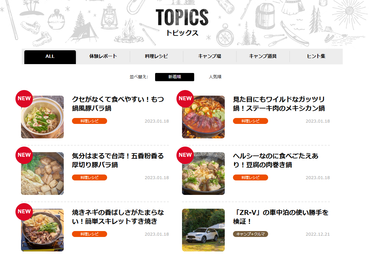This screenshot has height=258, width=369.
Task: Select the キャンプ道具 tab
Action: (x=263, y=57)
